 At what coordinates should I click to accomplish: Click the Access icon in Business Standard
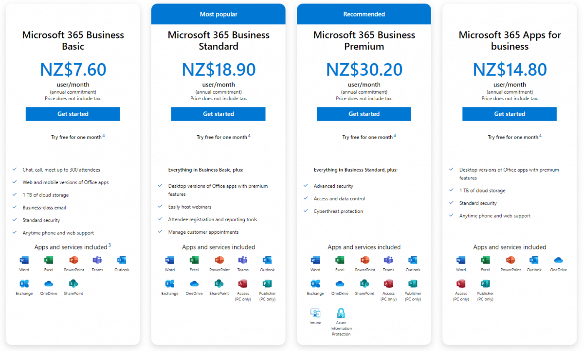click(243, 284)
